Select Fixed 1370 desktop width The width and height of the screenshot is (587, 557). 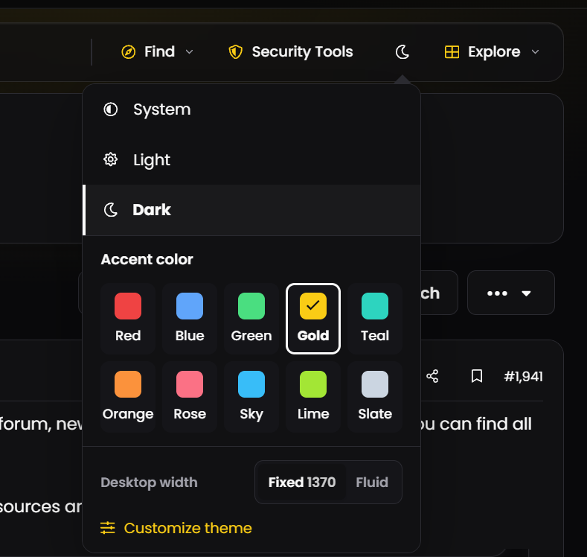tap(302, 482)
